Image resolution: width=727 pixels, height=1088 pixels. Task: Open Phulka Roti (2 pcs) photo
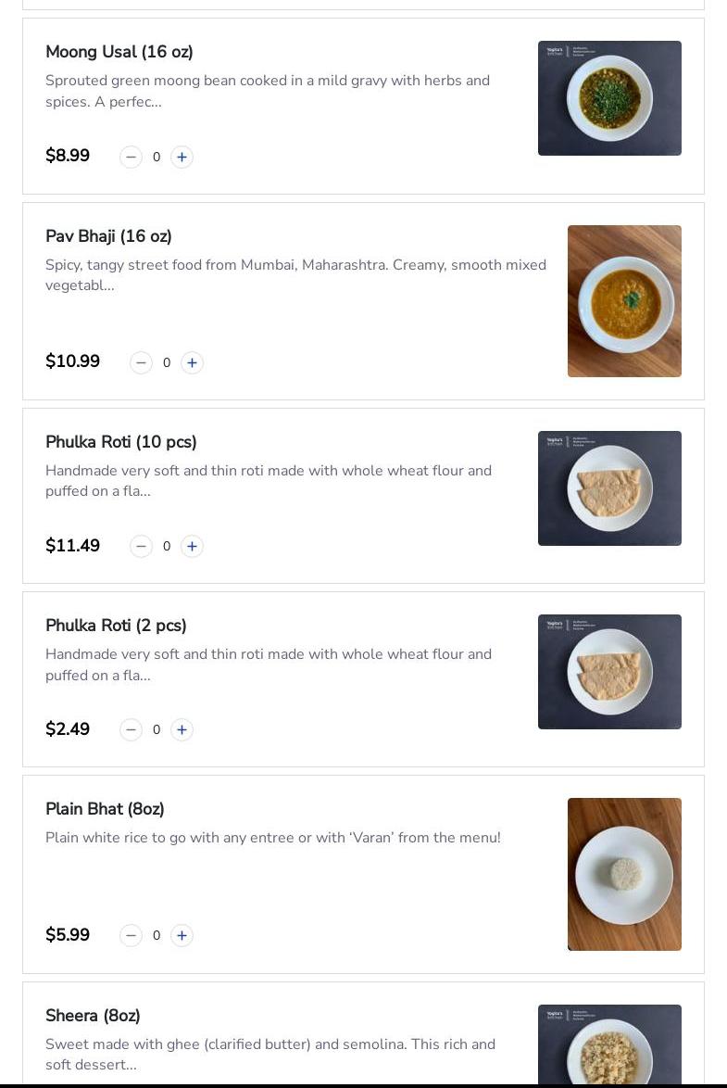[609, 672]
